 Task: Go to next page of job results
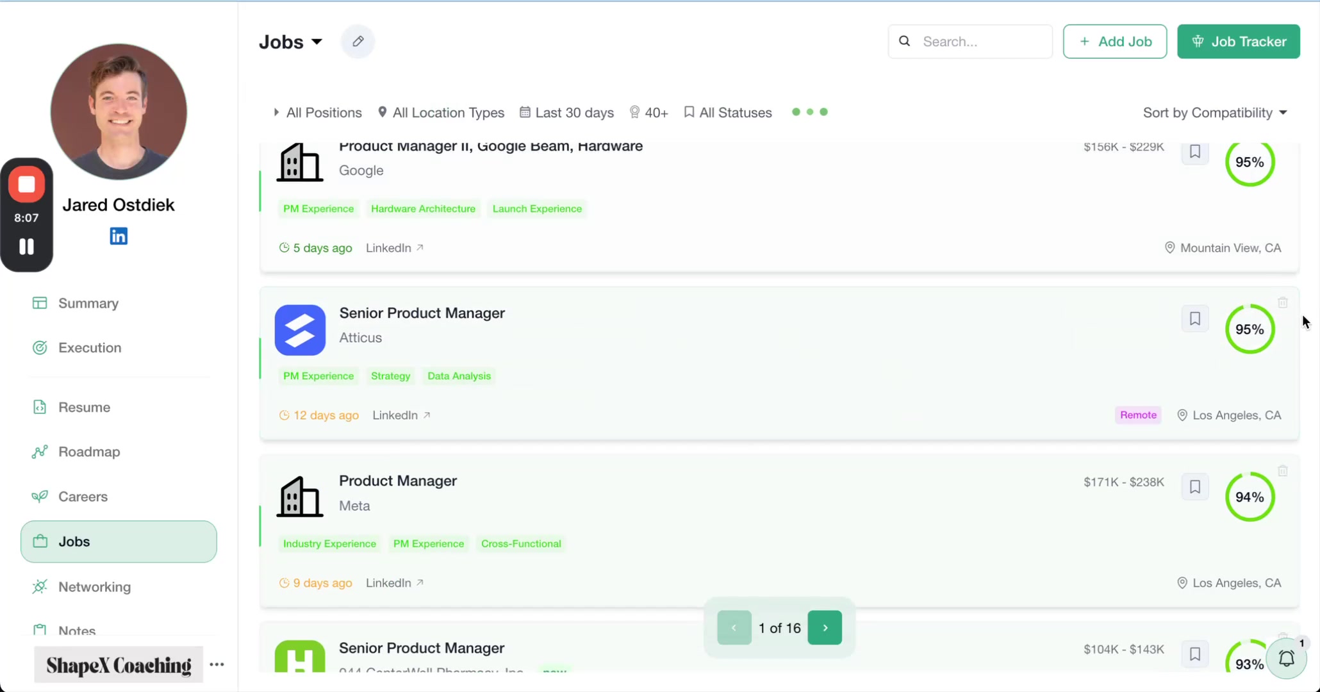point(825,628)
